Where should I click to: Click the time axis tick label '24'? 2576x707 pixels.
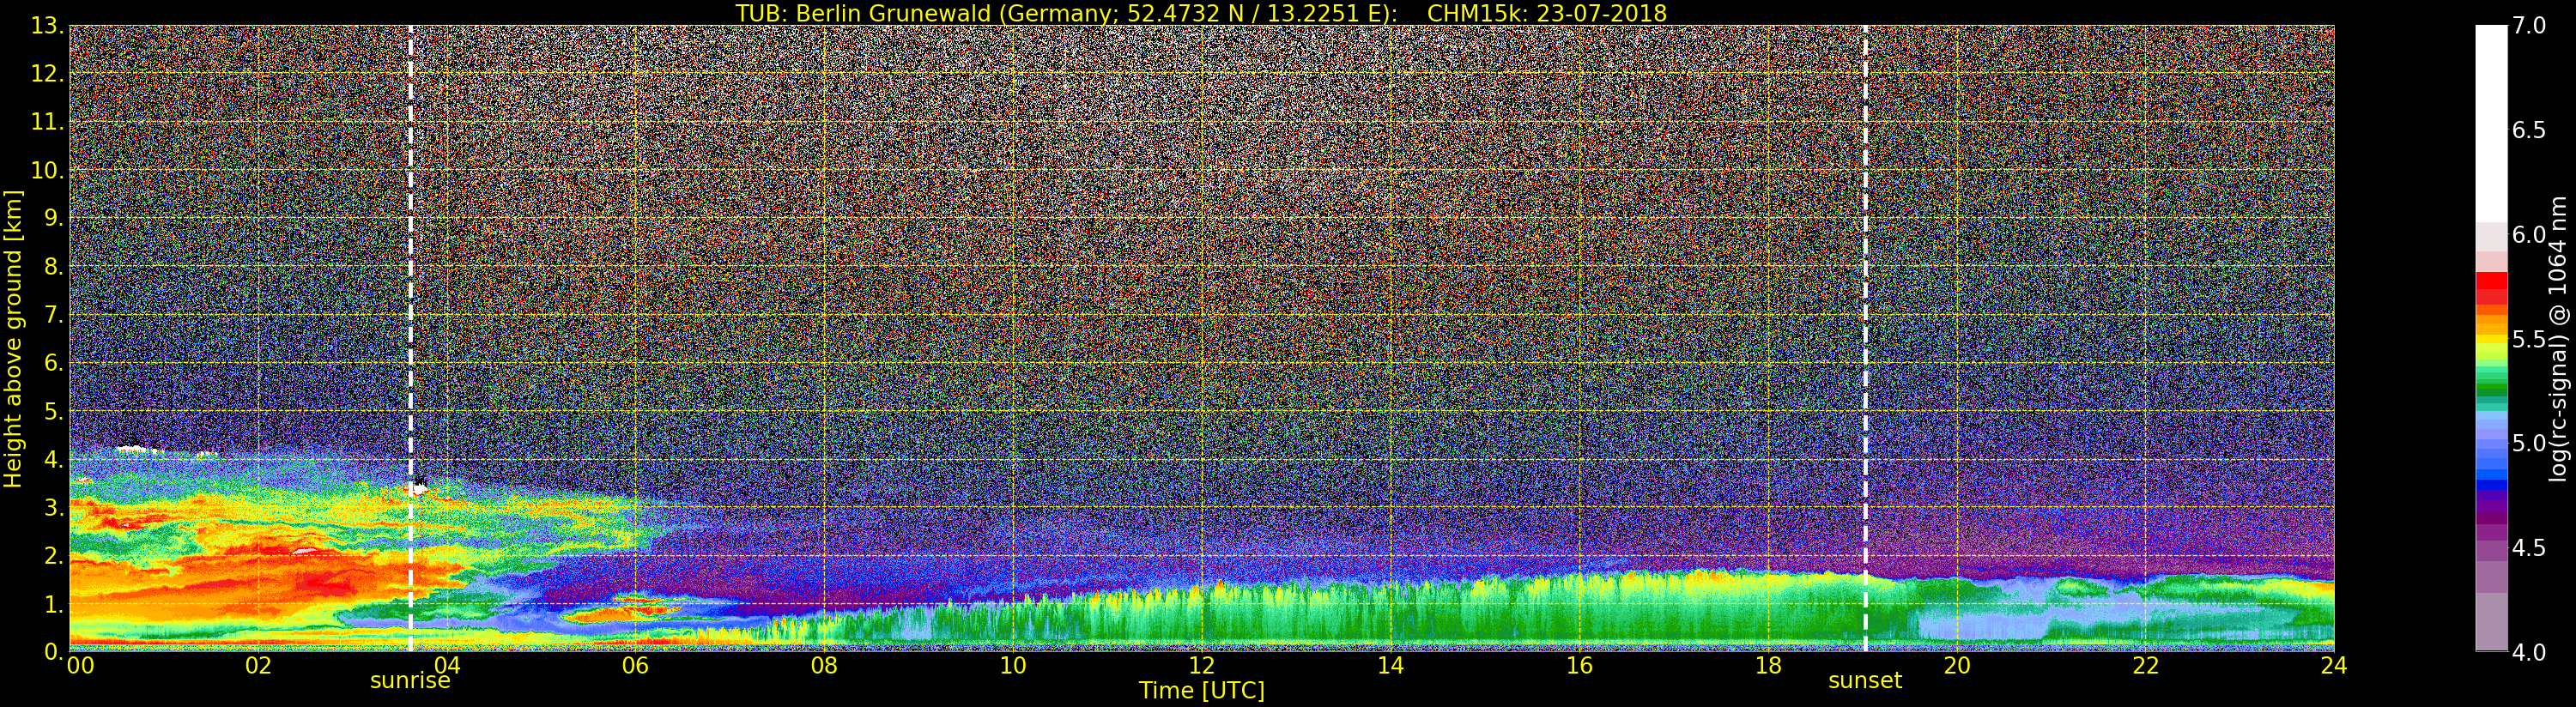click(2333, 666)
